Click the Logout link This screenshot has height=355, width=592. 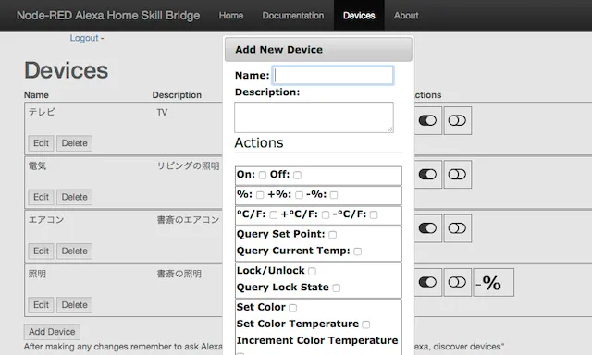click(84, 38)
